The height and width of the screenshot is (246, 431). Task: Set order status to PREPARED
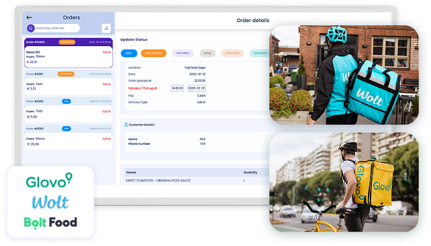coord(183,53)
